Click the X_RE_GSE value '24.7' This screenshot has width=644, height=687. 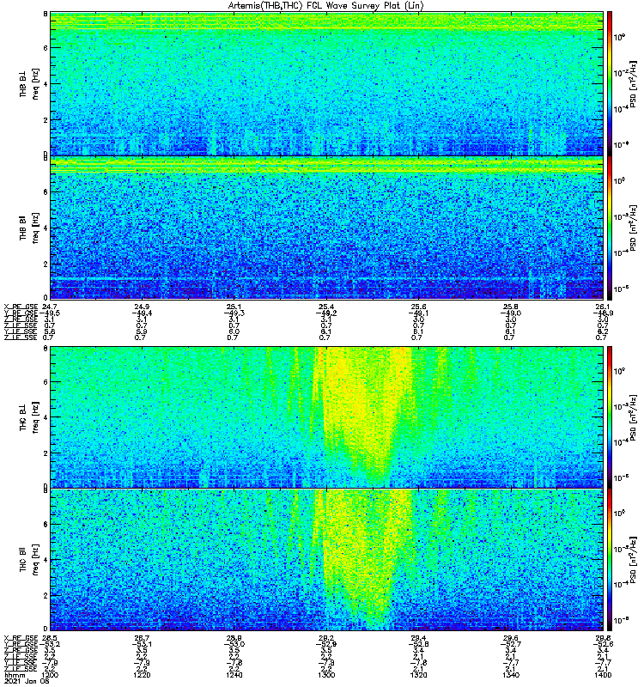[x=50, y=307]
